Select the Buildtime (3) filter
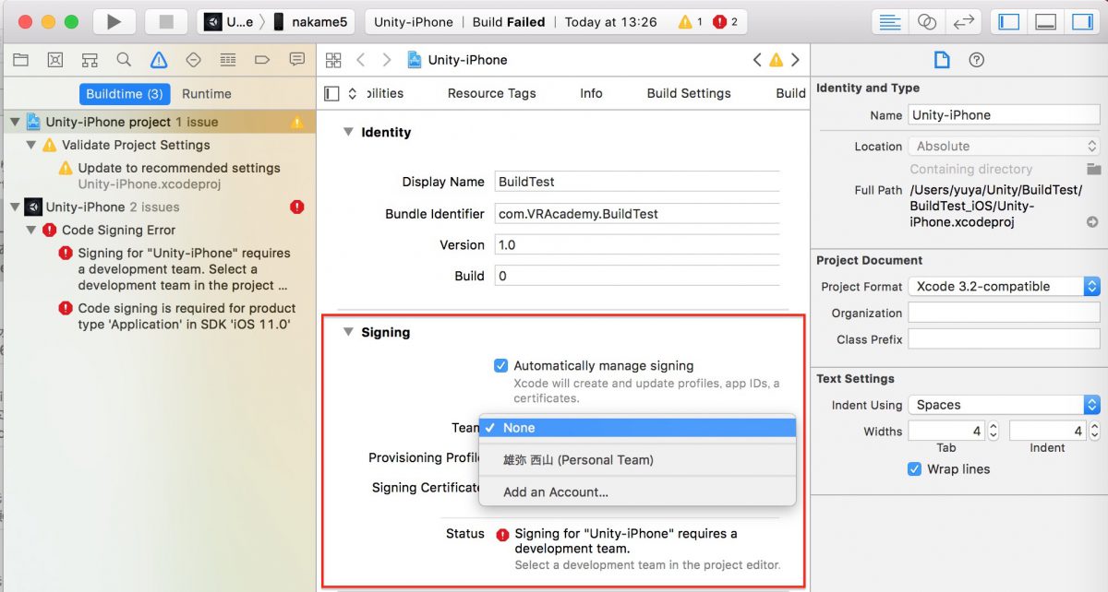1108x592 pixels. pos(125,94)
